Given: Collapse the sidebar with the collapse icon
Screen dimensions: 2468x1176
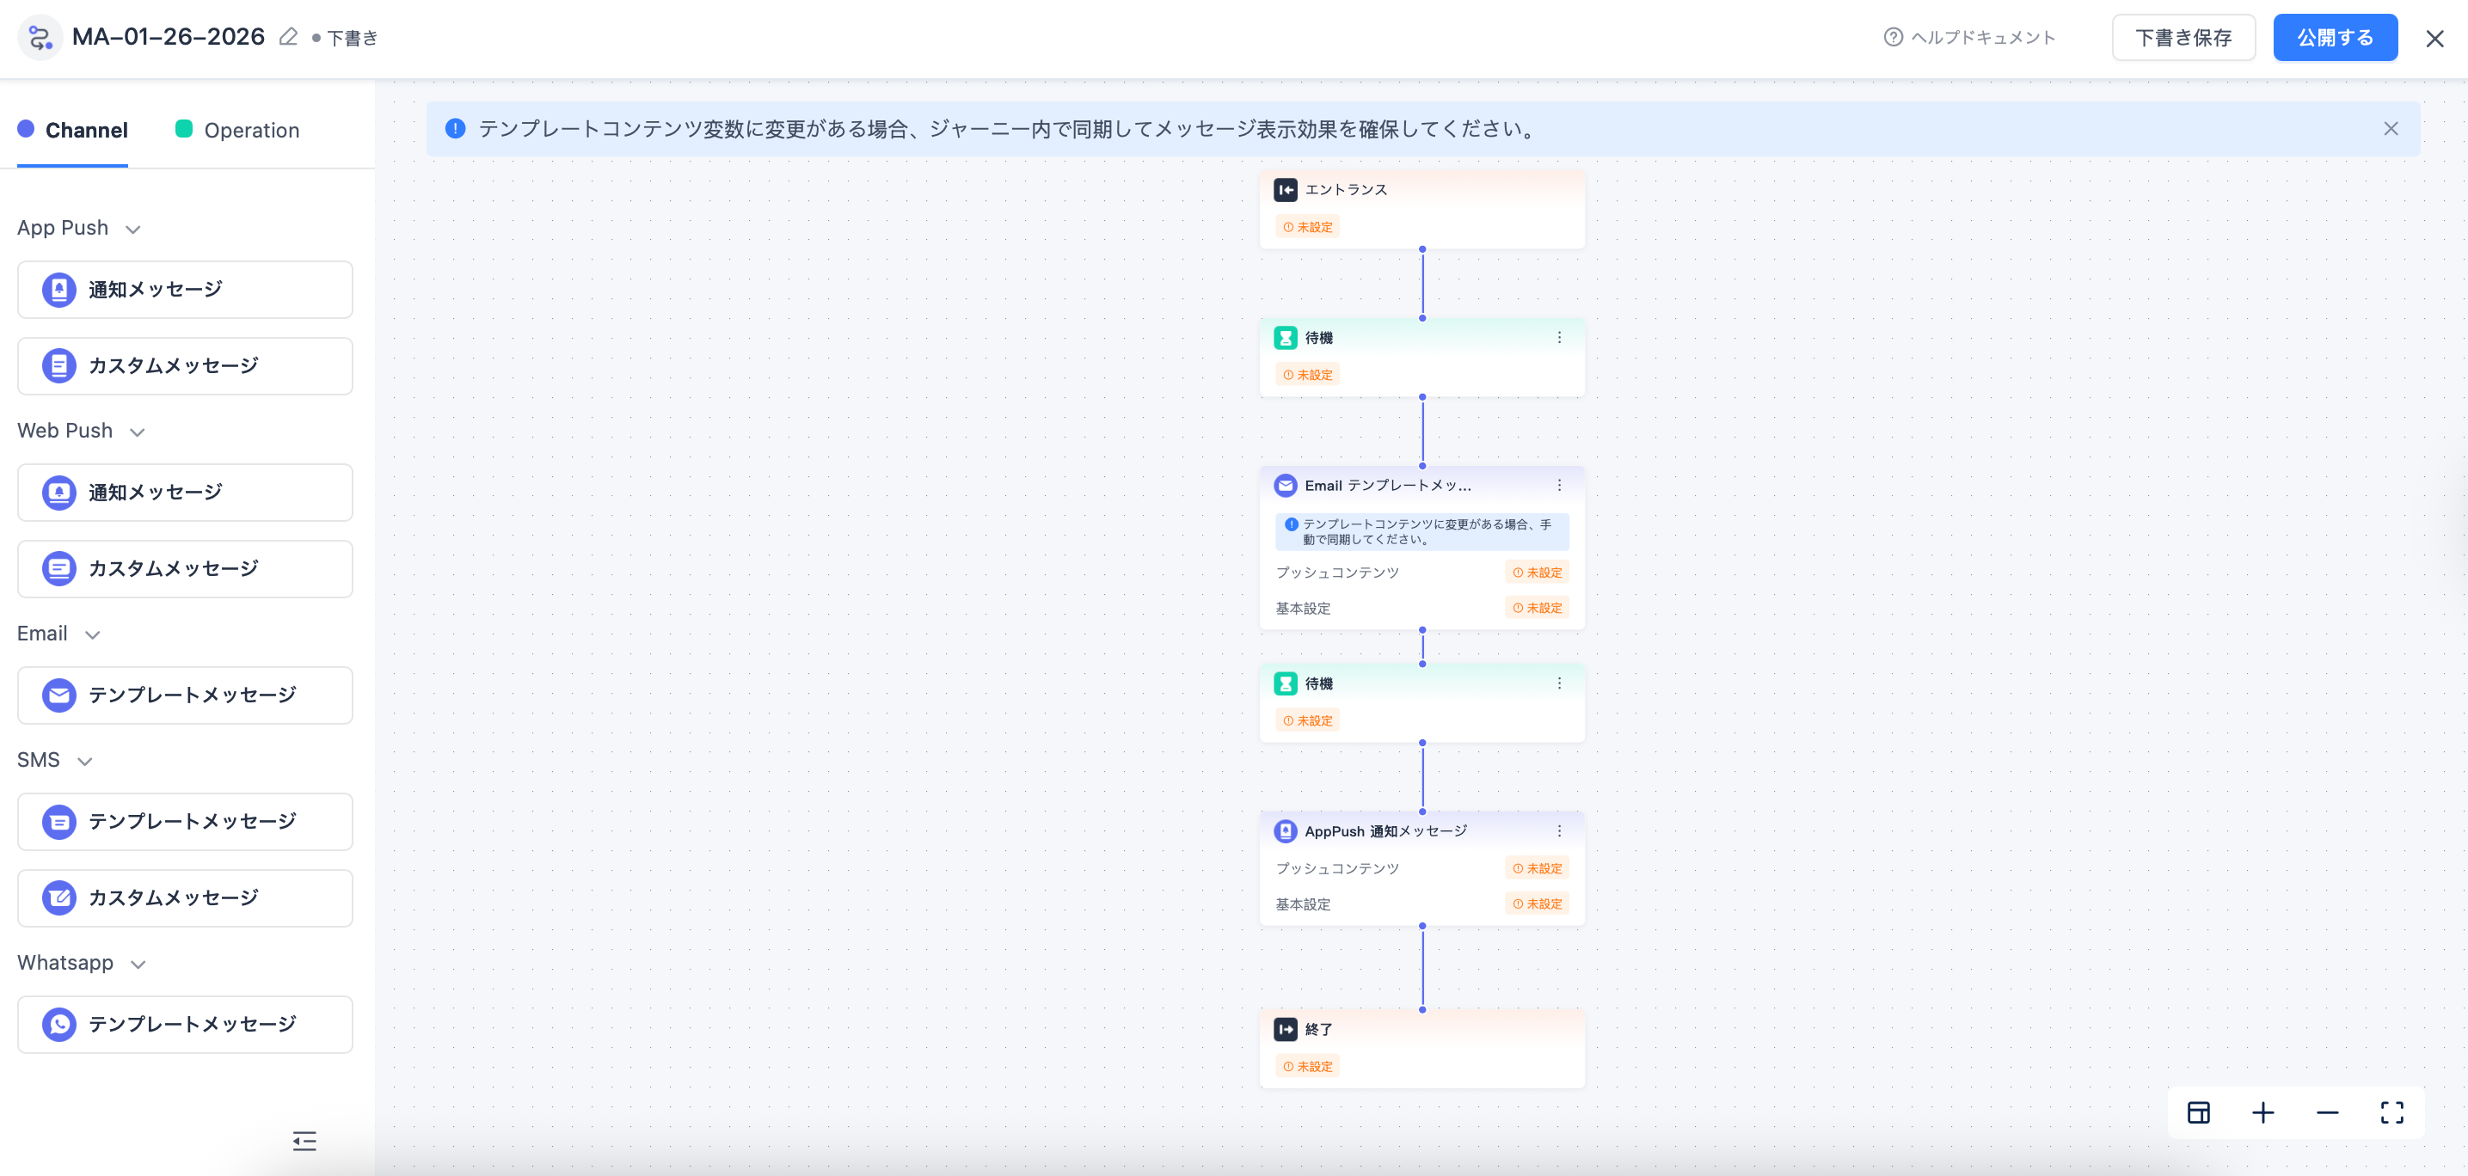Looking at the screenshot, I should click(304, 1142).
